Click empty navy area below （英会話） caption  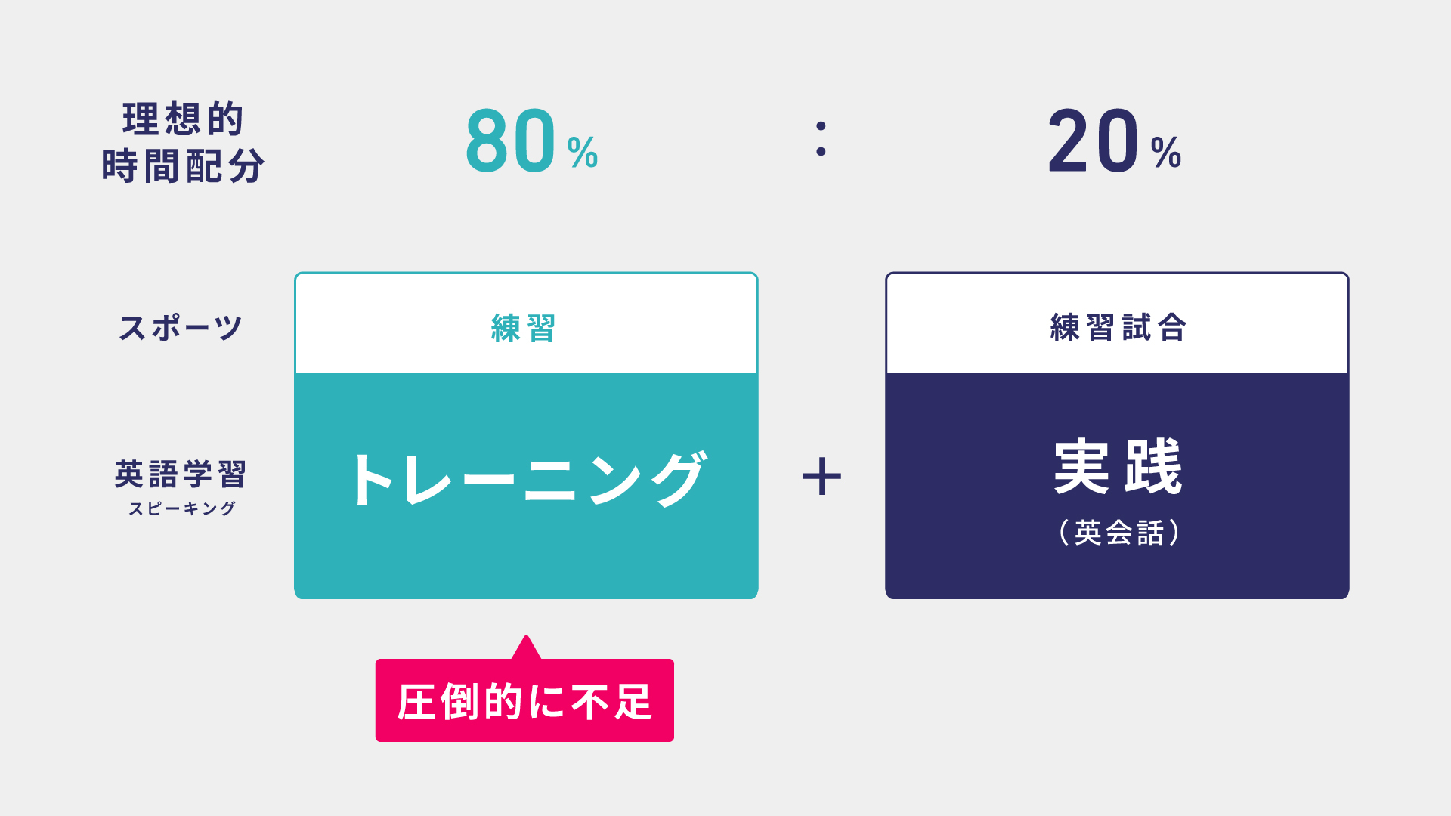pos(1117,574)
